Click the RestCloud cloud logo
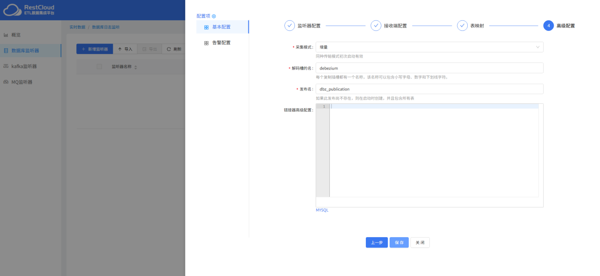600x276 pixels. coord(12,10)
